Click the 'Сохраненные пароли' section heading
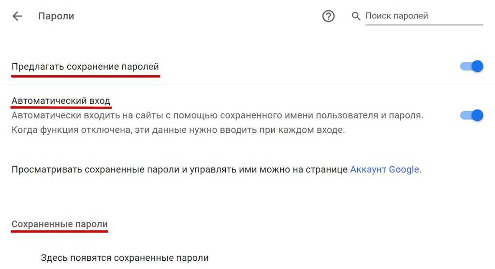The height and width of the screenshot is (269, 495). coord(59,224)
